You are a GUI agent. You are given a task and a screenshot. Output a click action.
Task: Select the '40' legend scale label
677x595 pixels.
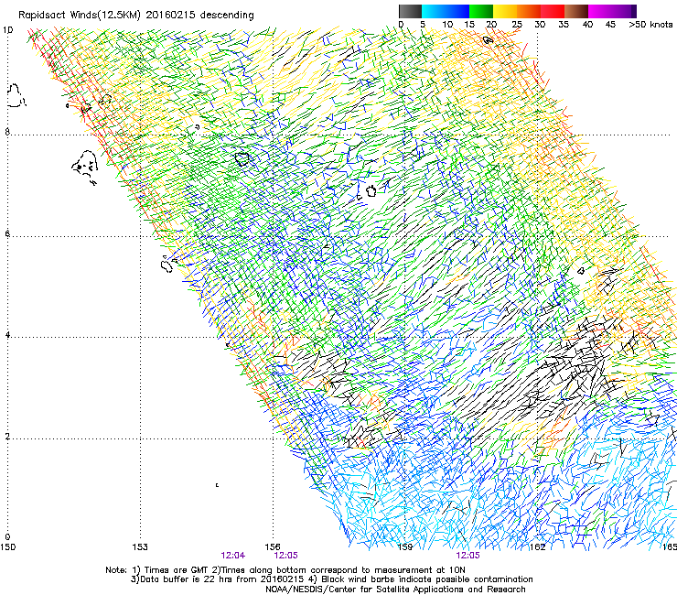587,25
